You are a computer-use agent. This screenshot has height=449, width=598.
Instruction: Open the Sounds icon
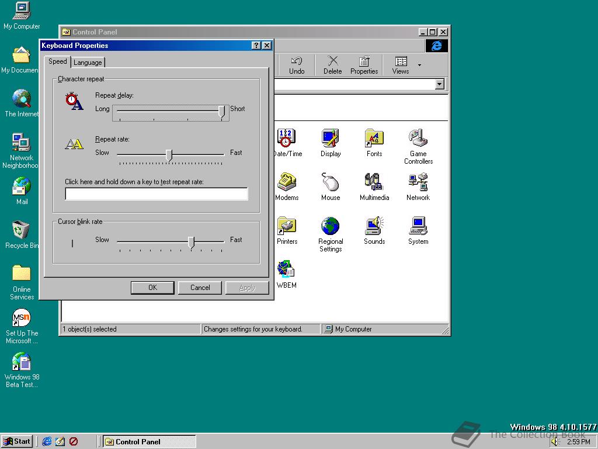pyautogui.click(x=374, y=226)
